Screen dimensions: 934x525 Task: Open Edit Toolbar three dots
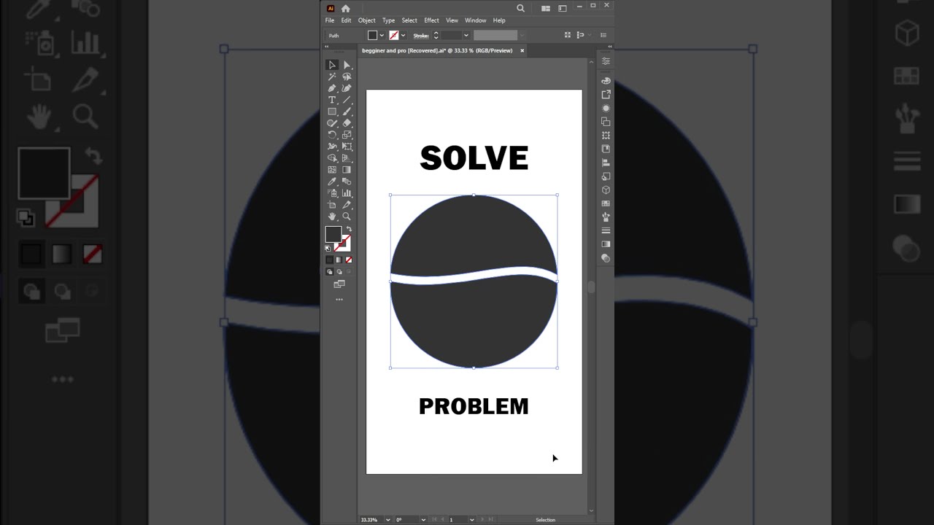point(339,300)
